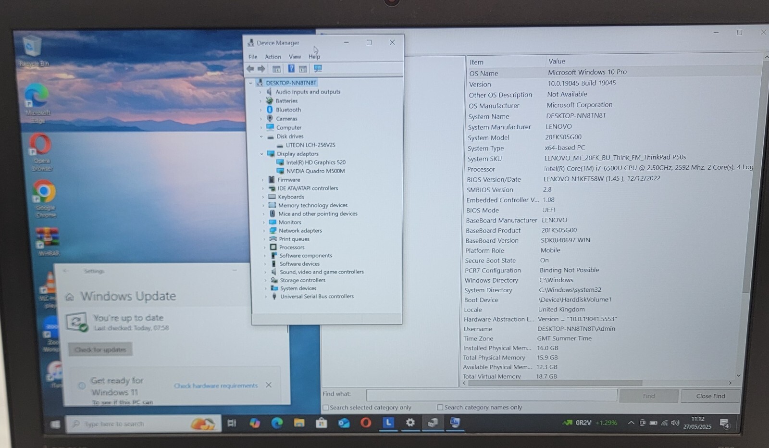Open the View menu in Device Manager
The height and width of the screenshot is (448, 769).
(295, 57)
